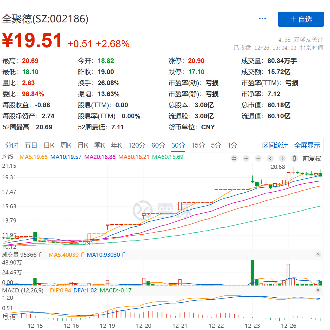Click the 均线 moving average label
The width and height of the screenshot is (330, 330).
pyautogui.click(x=7, y=157)
